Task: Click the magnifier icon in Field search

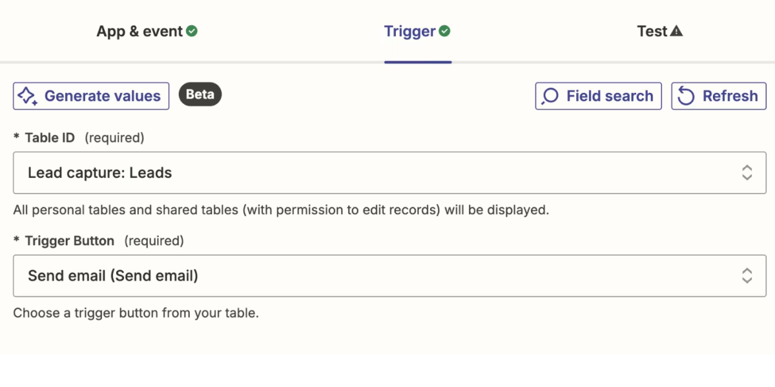Action: [x=550, y=96]
